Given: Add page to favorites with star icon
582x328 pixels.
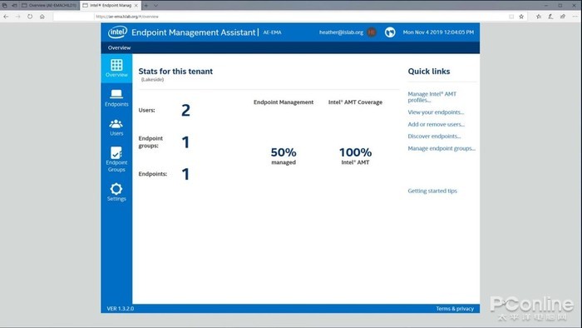Looking at the screenshot, I should coord(521,17).
